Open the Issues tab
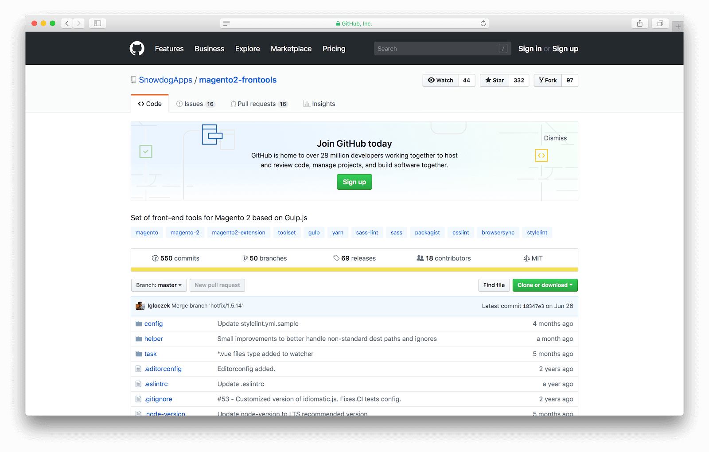This screenshot has height=452, width=709. 195,104
